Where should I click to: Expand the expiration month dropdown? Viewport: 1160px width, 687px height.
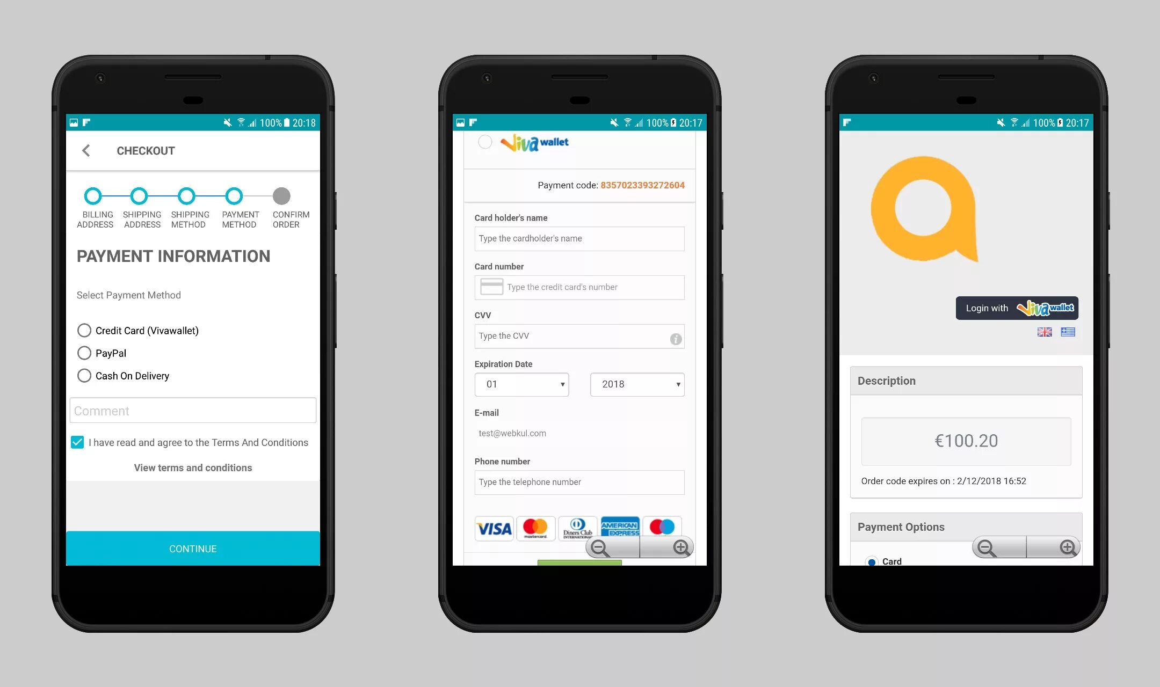521,384
